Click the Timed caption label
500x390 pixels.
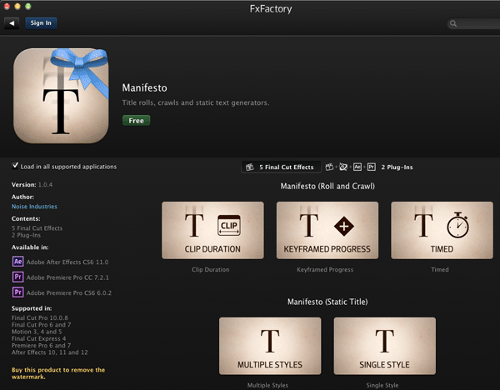[x=440, y=269]
